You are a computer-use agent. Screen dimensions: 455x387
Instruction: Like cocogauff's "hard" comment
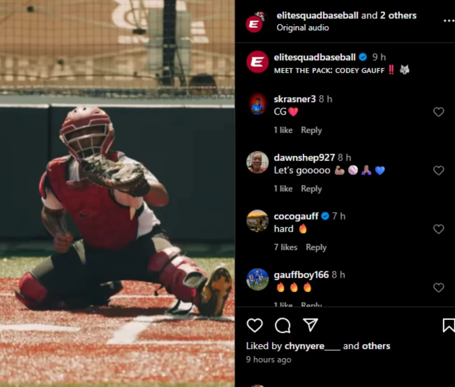(439, 229)
